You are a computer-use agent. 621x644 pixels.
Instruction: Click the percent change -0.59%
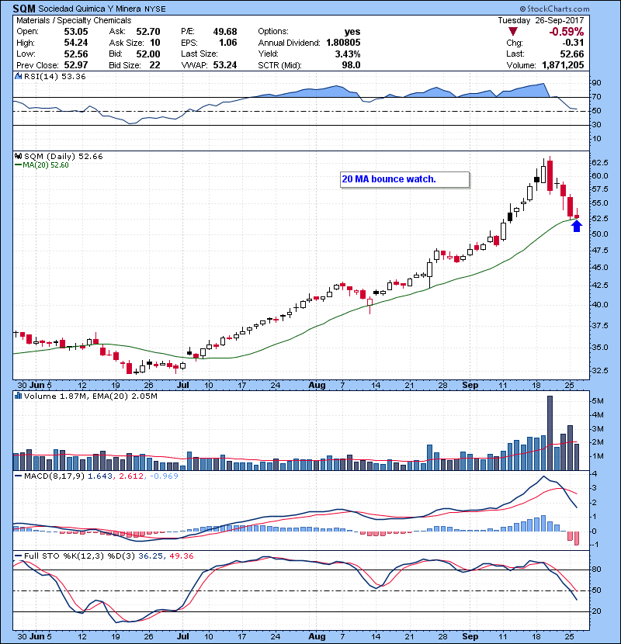[x=567, y=32]
